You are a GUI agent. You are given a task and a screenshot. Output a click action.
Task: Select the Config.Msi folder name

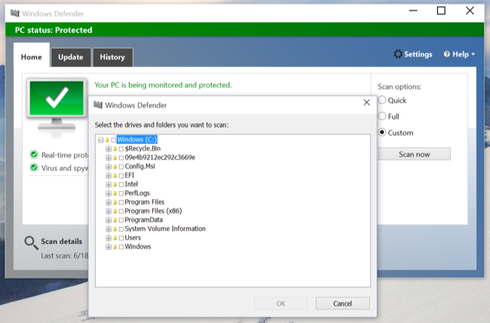[x=139, y=166]
